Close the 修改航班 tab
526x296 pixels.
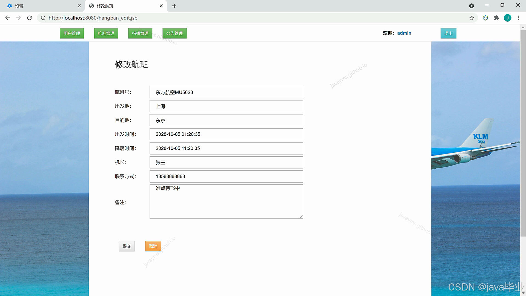click(x=161, y=6)
